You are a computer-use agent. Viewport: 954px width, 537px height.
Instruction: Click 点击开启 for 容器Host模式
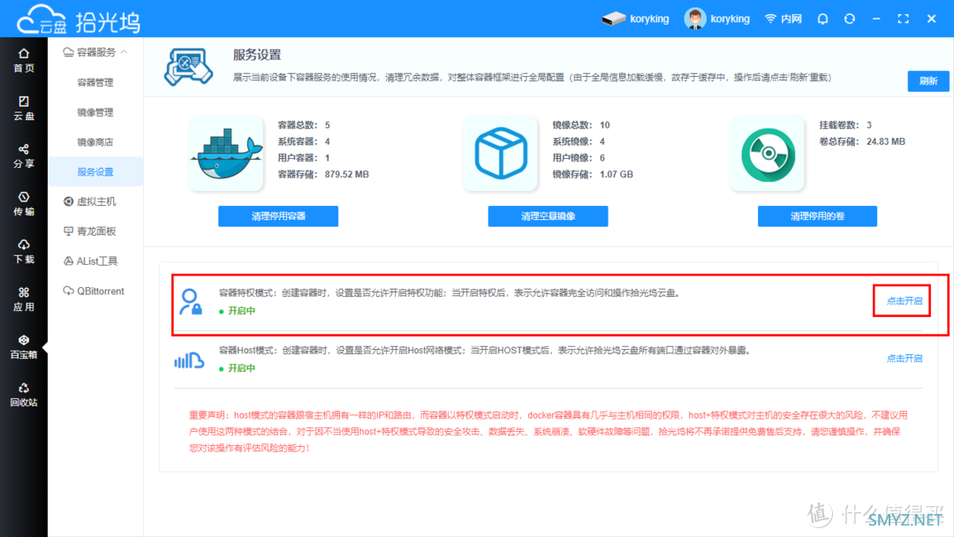click(x=905, y=359)
